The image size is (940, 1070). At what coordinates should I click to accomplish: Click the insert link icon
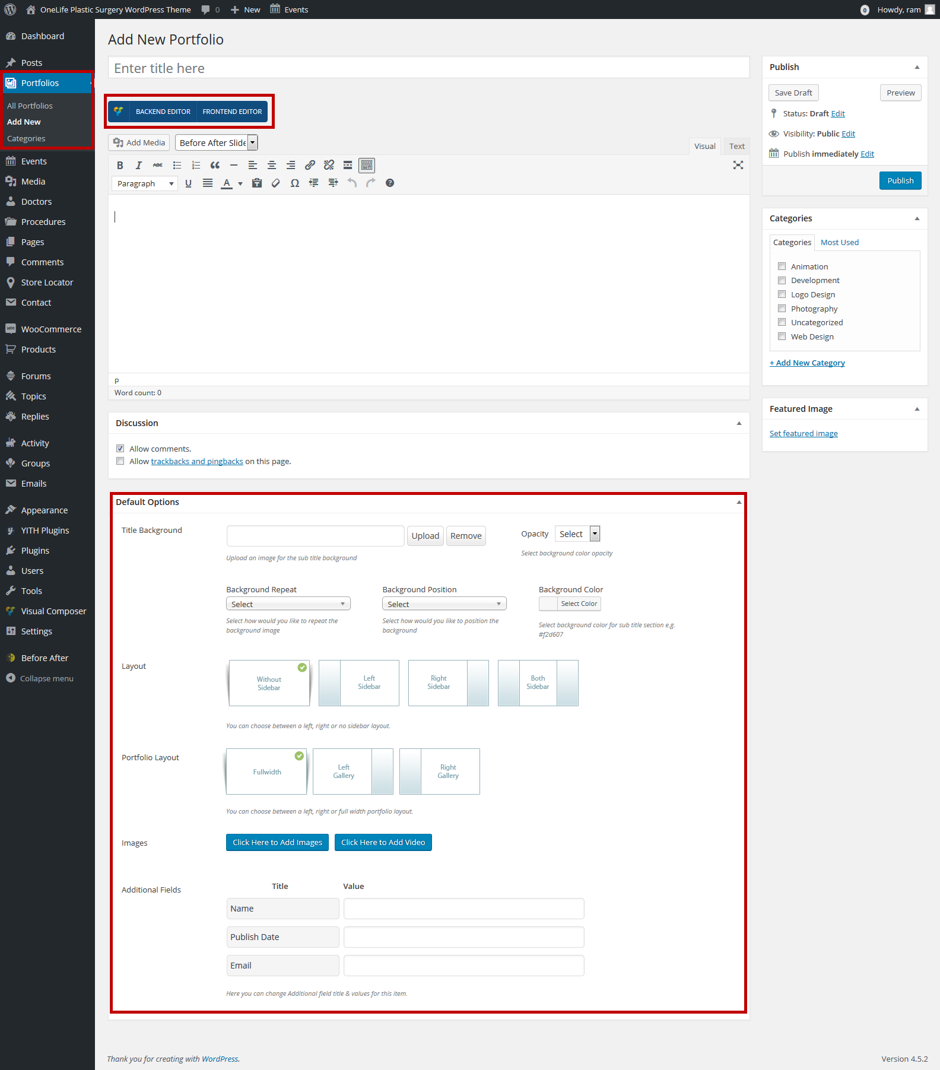(x=310, y=166)
